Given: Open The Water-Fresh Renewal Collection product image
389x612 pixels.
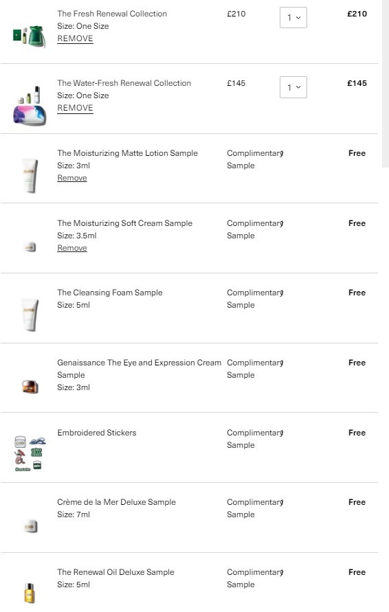Looking at the screenshot, I should 30,105.
